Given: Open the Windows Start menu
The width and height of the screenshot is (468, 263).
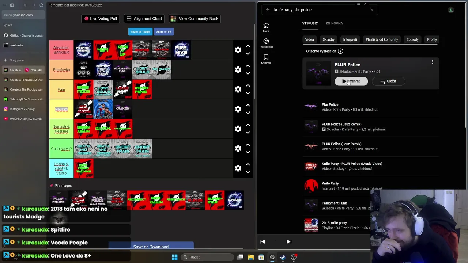Looking at the screenshot, I should tap(174, 257).
